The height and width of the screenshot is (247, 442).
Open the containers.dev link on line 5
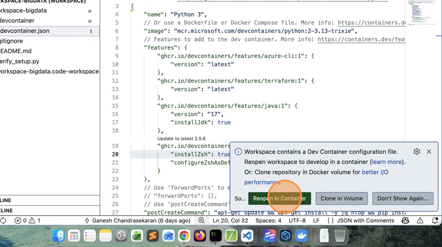coord(372,22)
